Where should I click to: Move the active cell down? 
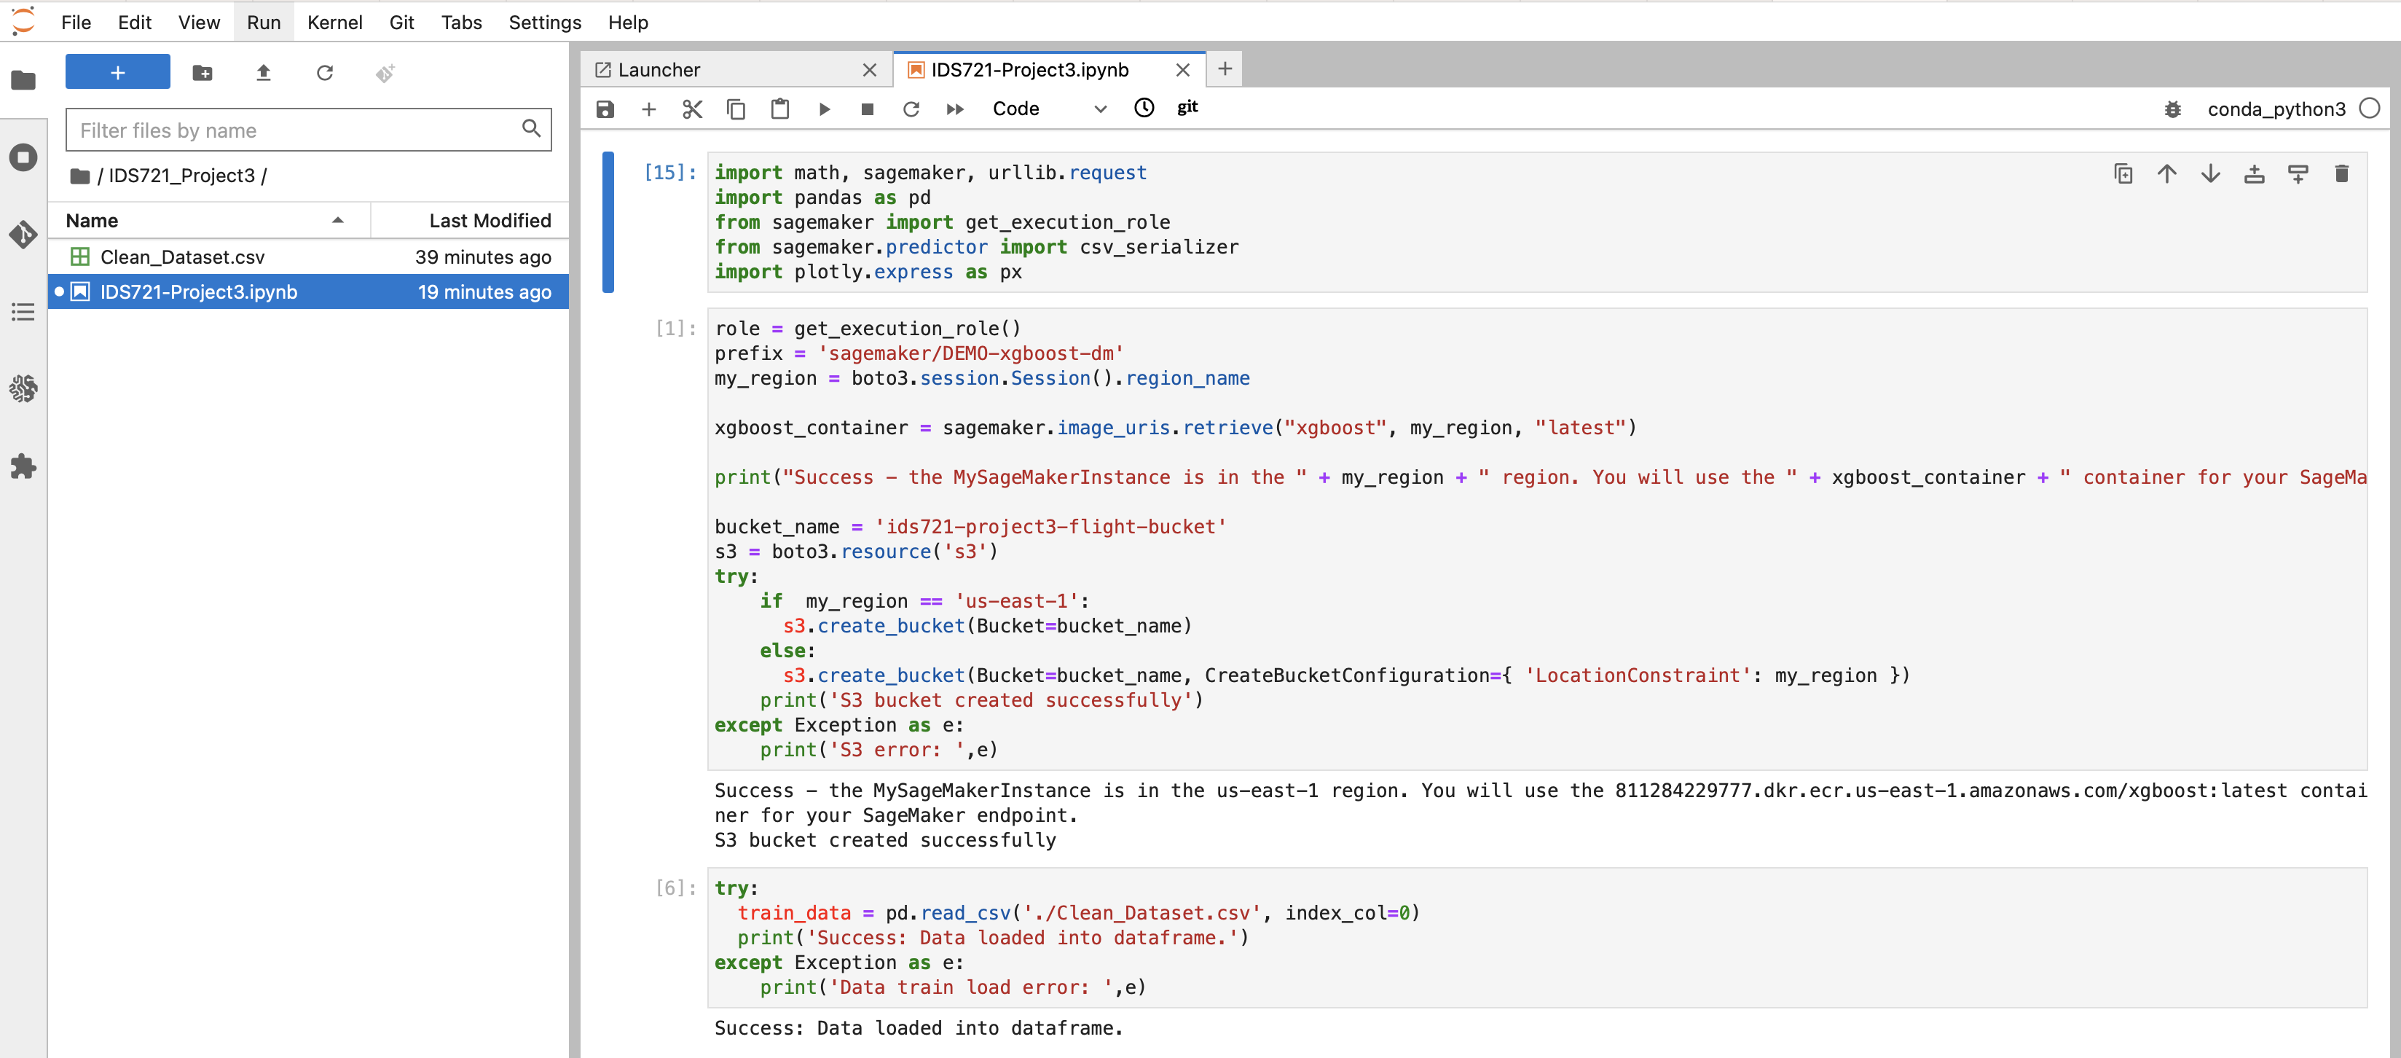coord(2210,173)
